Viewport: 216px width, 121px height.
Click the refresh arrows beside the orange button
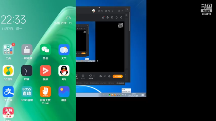[126, 76]
